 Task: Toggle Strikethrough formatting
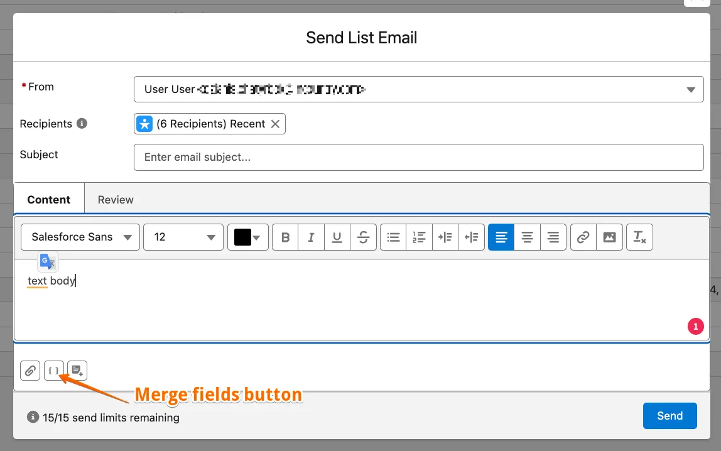pos(363,237)
